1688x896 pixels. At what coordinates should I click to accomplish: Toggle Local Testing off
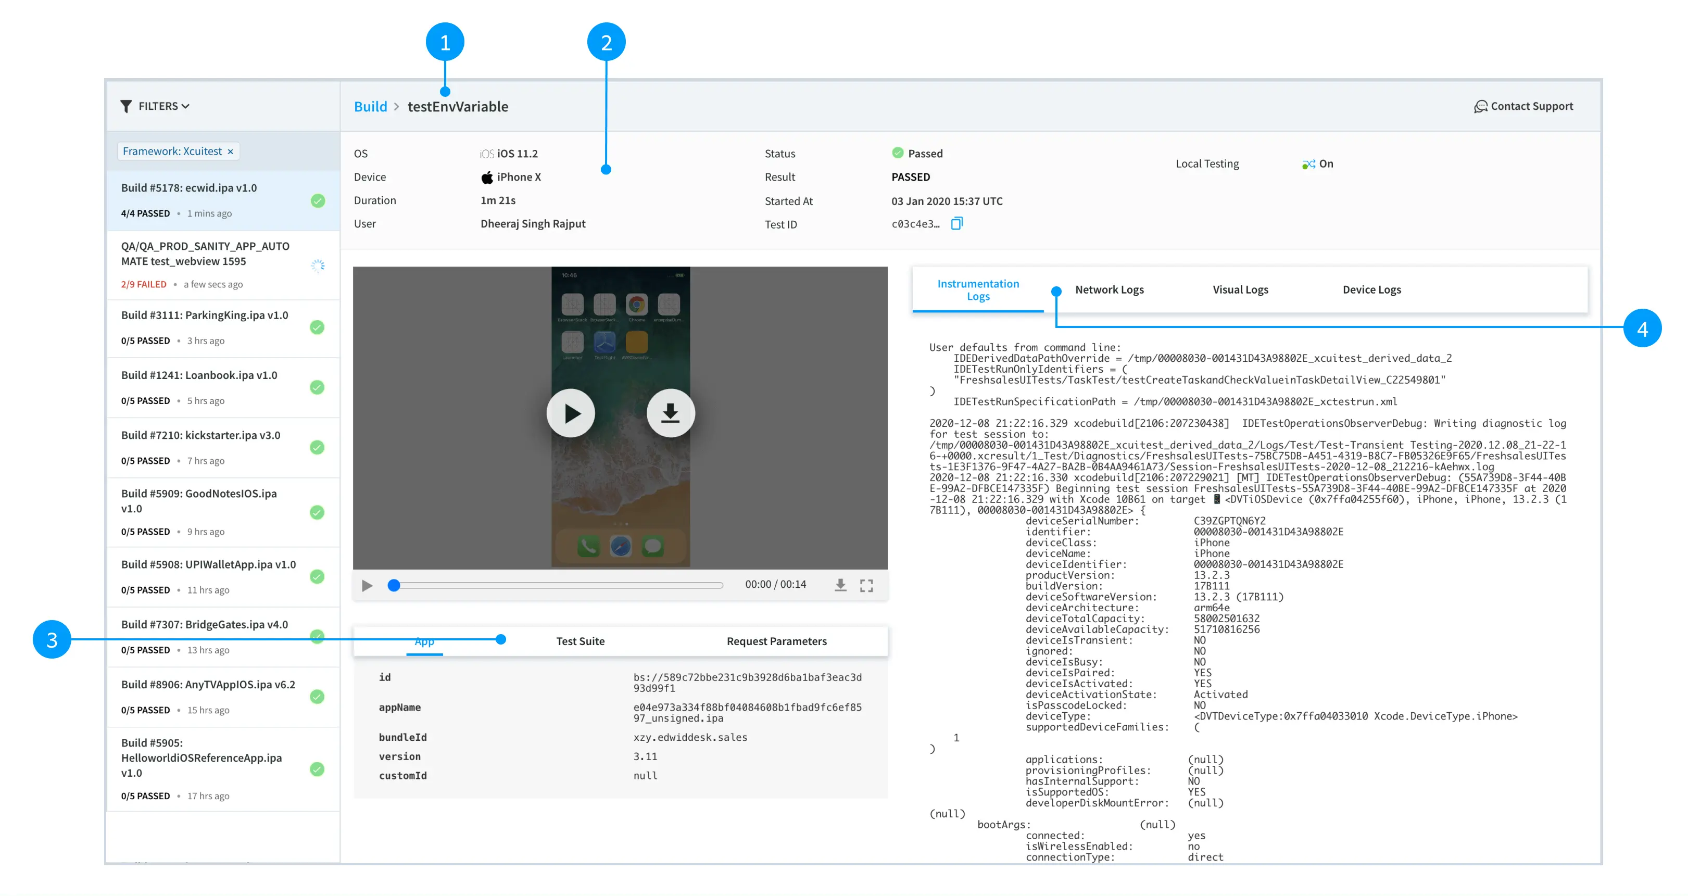click(x=1308, y=164)
